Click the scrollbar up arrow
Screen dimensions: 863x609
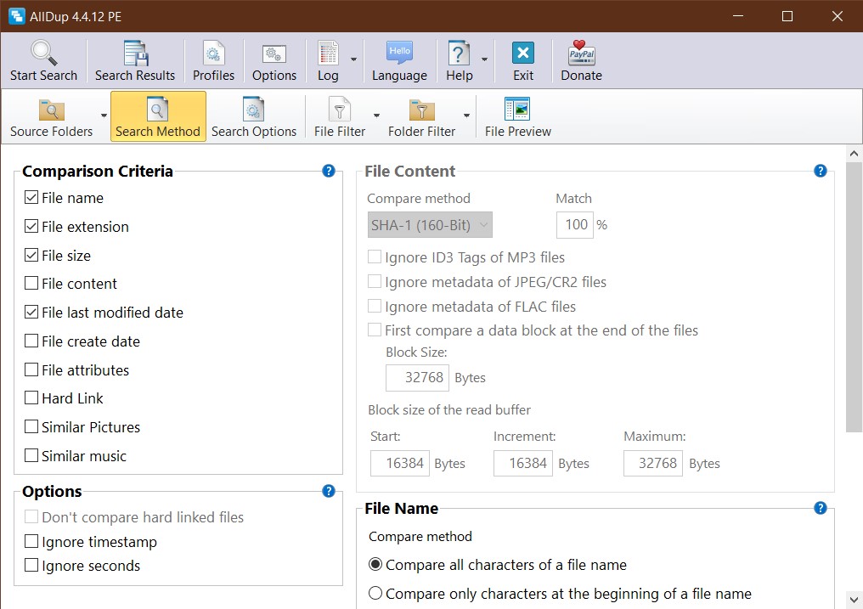tap(854, 154)
